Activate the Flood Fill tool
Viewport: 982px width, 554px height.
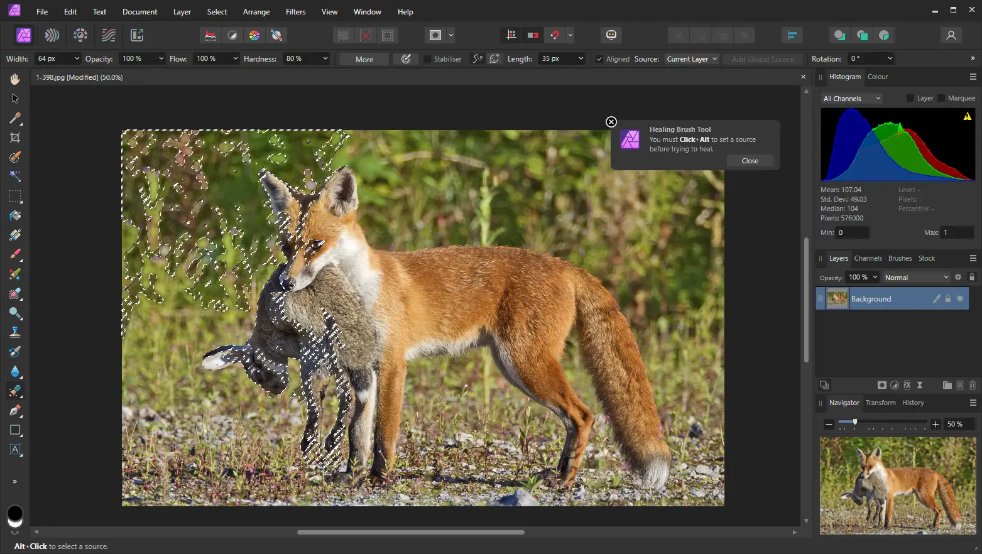[x=15, y=215]
